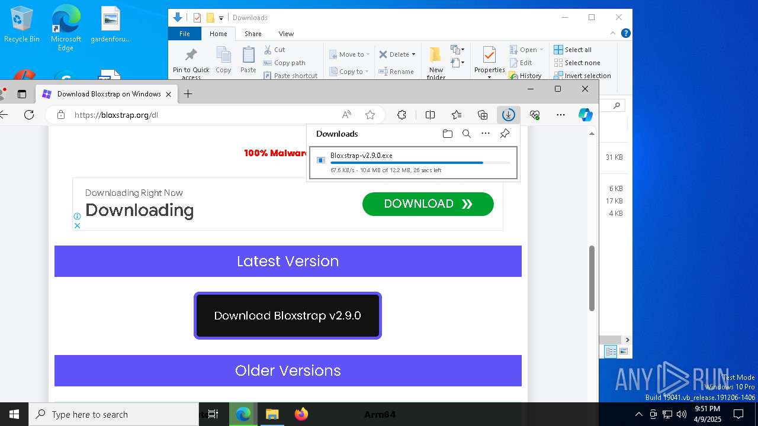Open Read Aloud in Edge address bar
The image size is (758, 426).
point(347,115)
